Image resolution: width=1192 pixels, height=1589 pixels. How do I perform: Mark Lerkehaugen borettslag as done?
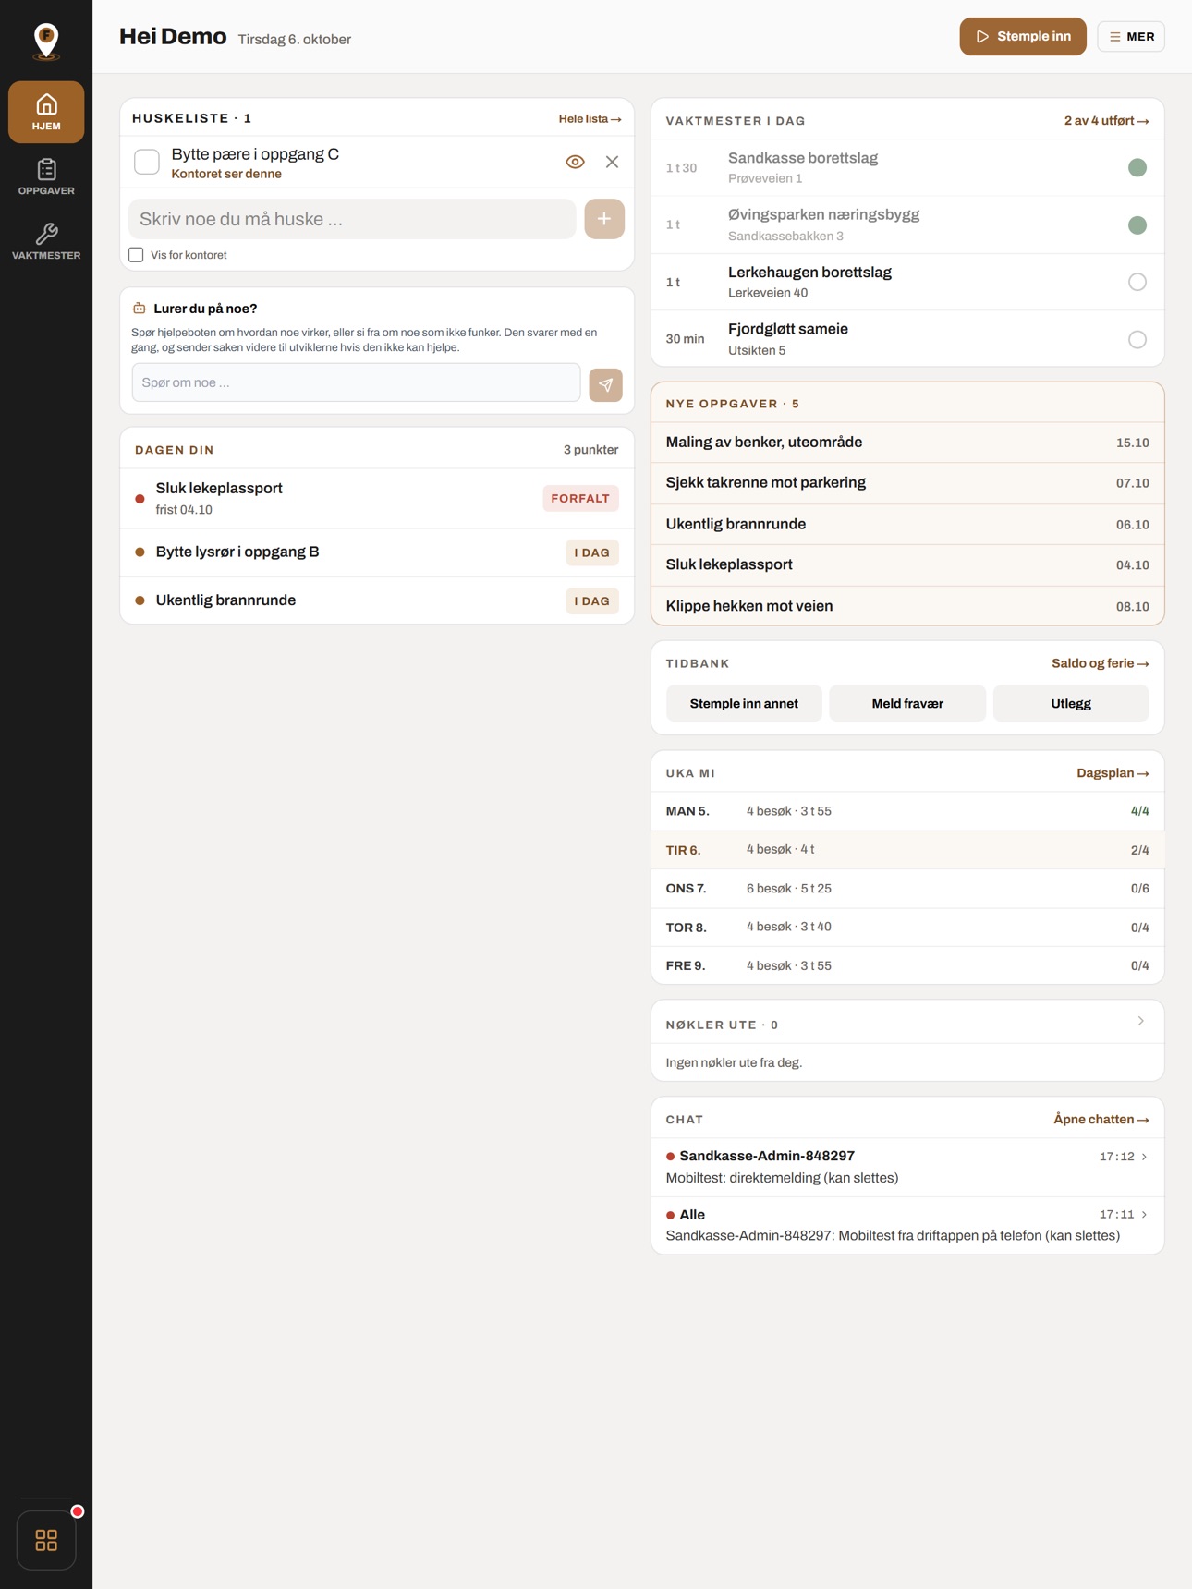tap(1137, 282)
